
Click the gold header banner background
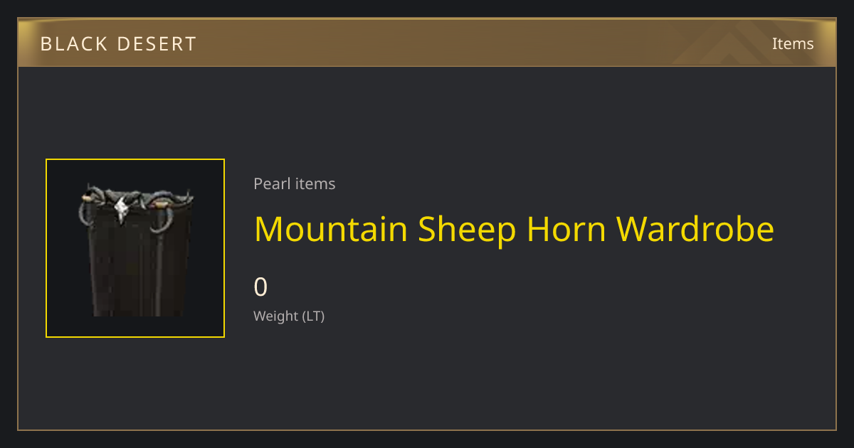427,43
